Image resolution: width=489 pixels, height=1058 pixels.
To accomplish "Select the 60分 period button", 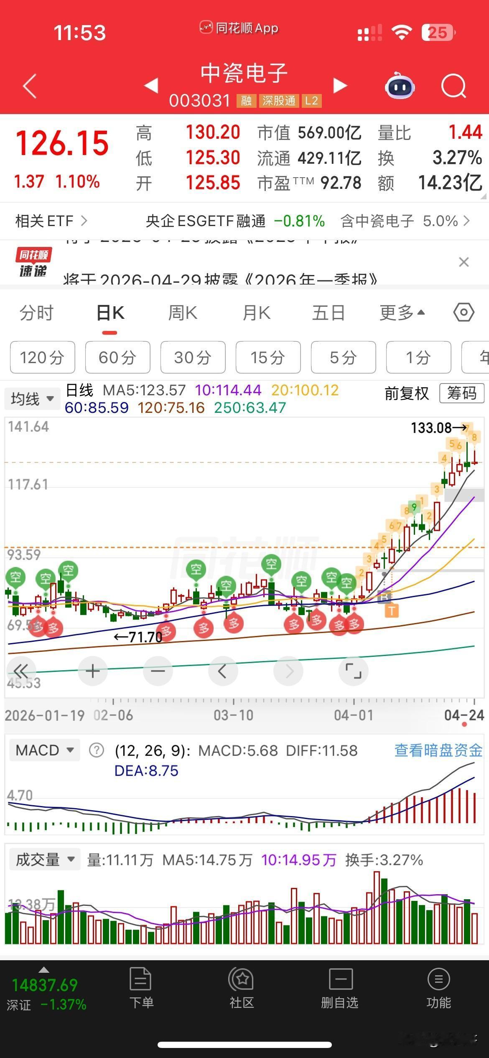I will [117, 357].
